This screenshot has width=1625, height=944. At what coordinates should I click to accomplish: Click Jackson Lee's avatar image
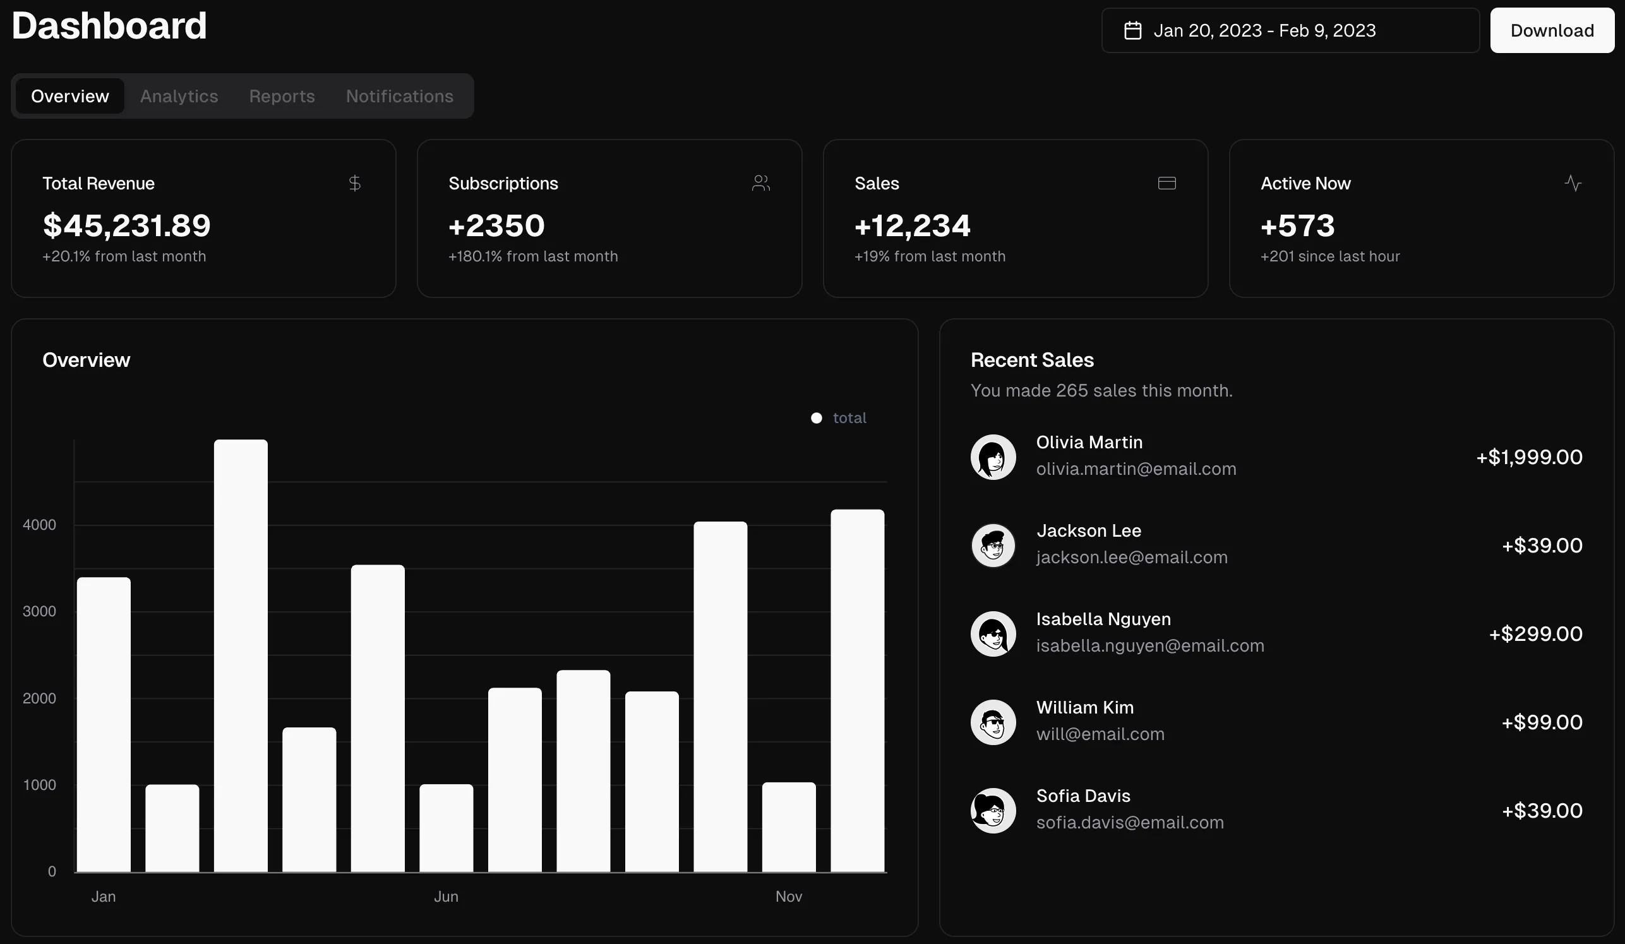(993, 545)
